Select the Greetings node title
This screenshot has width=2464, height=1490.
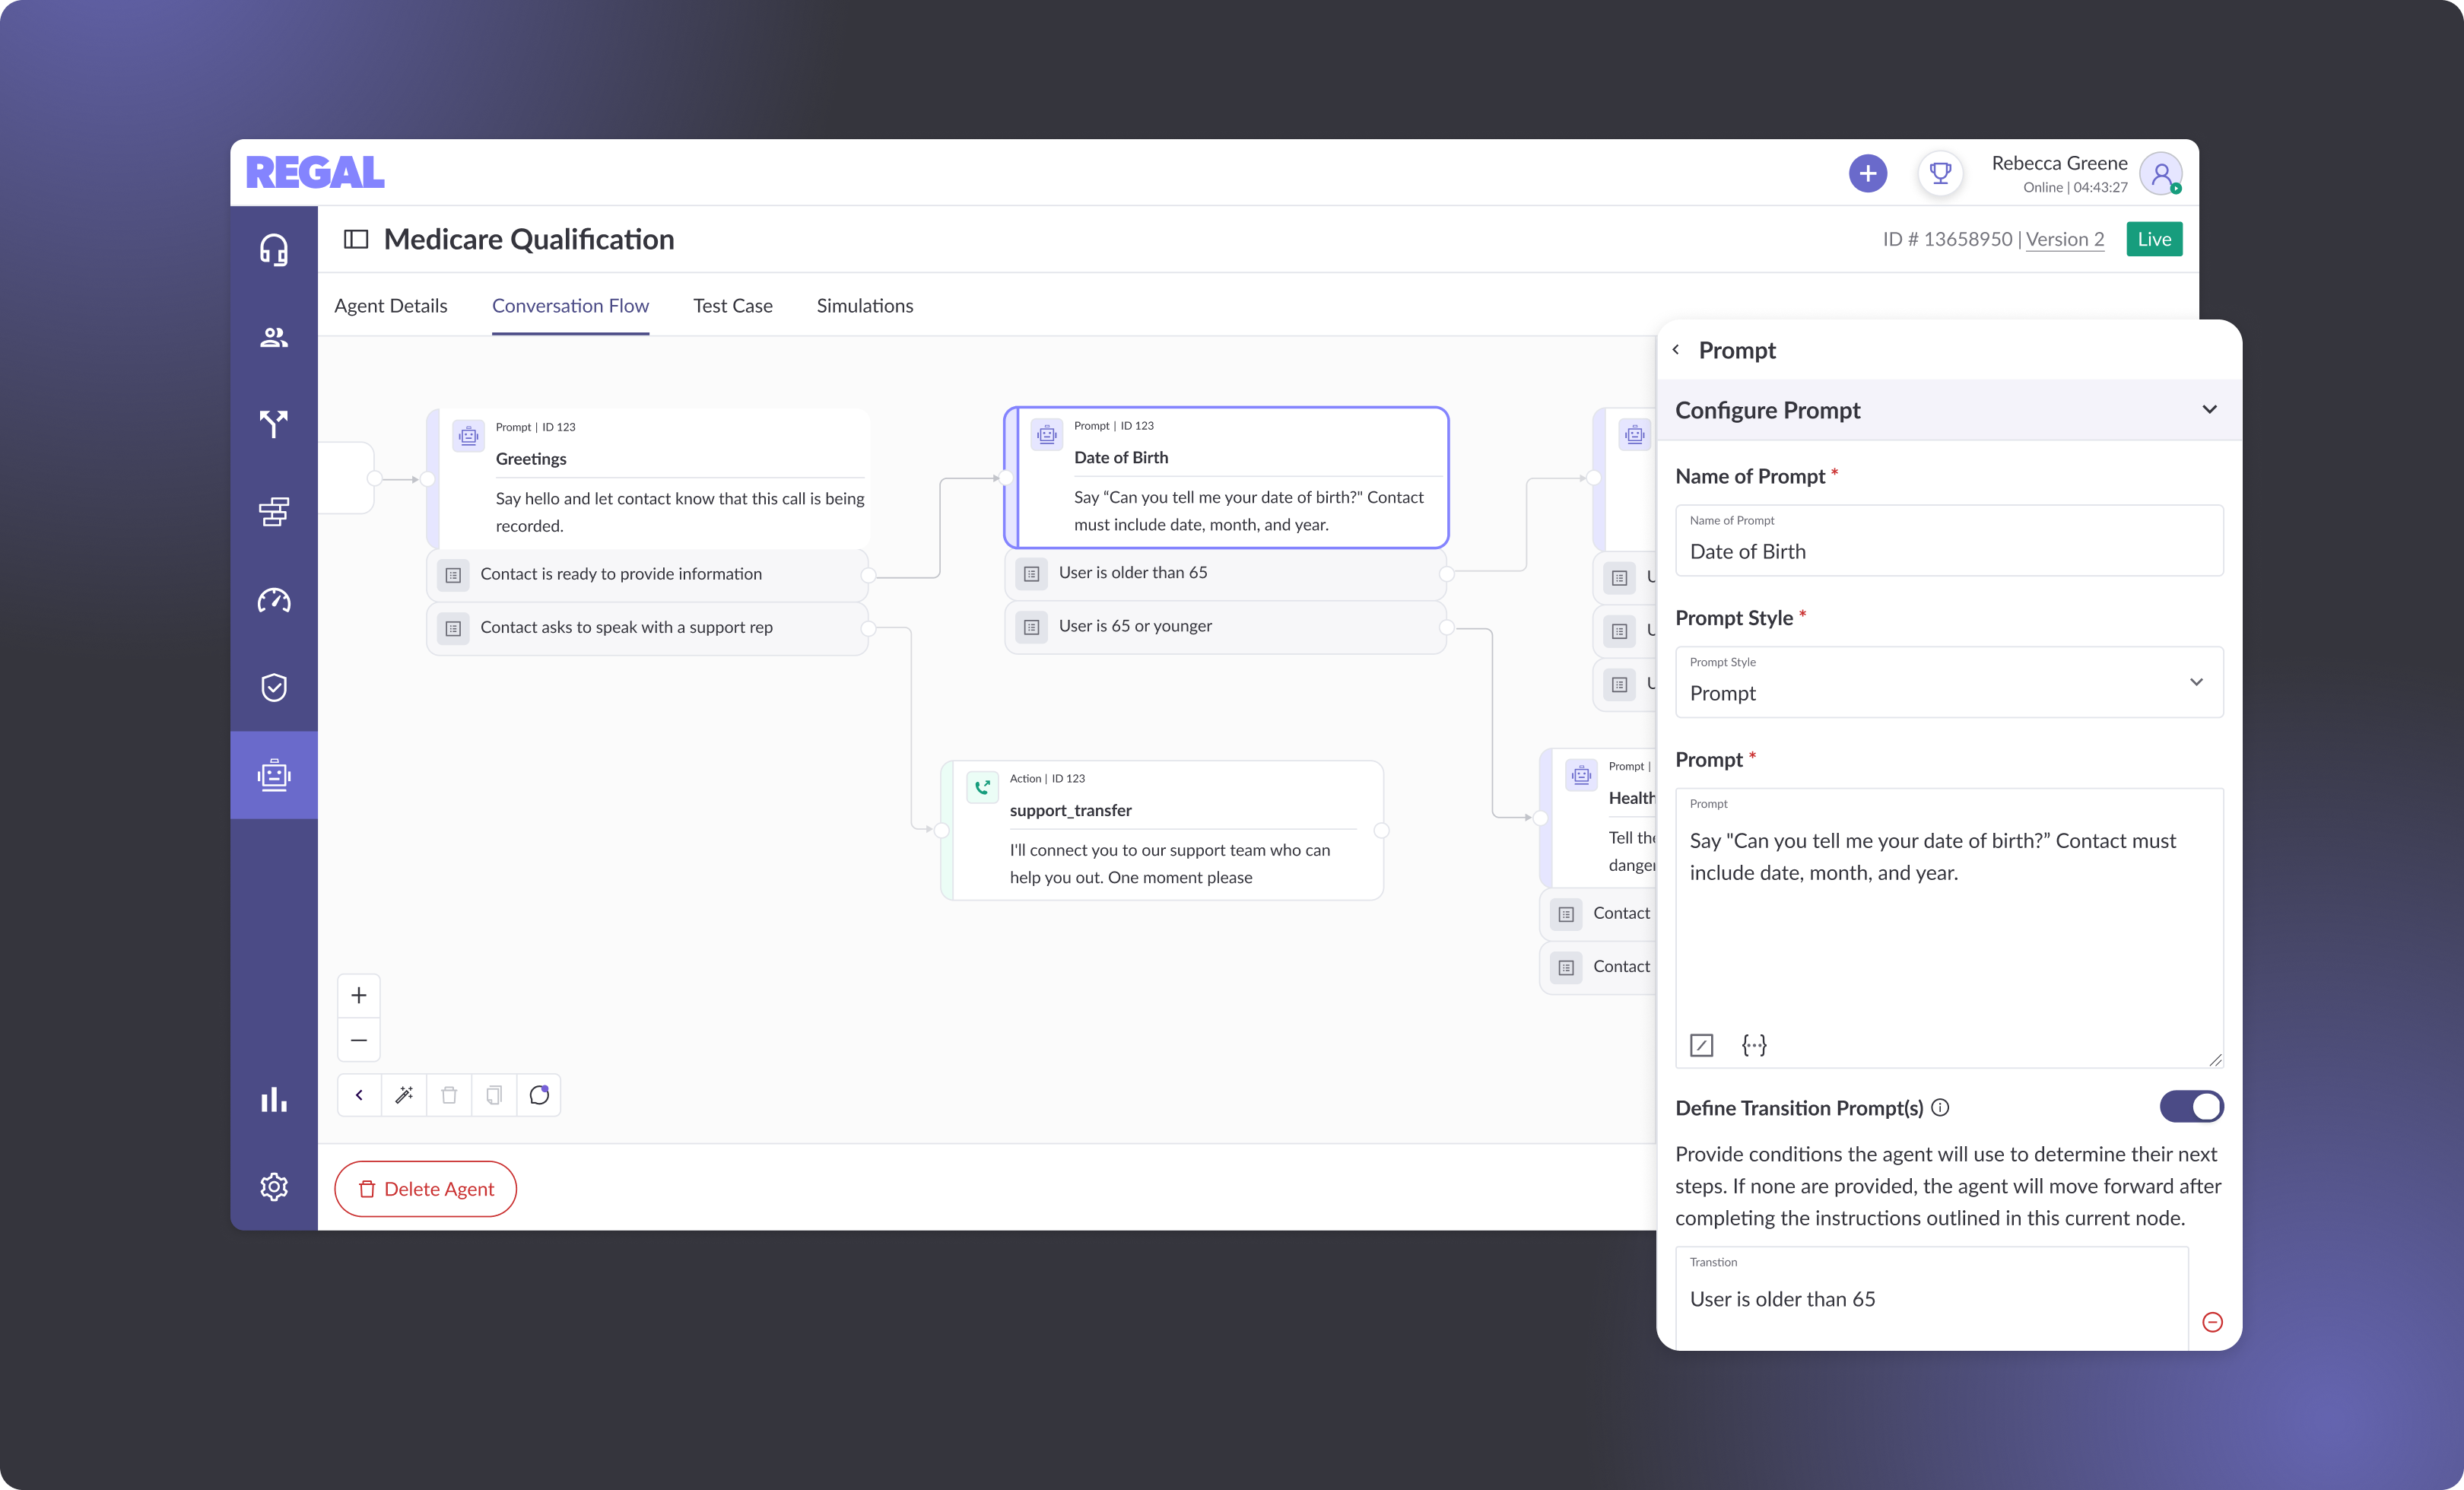531,459
